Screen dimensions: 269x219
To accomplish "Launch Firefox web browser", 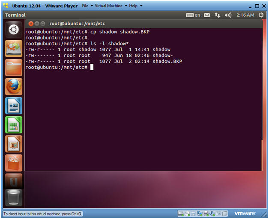I will pyautogui.click(x=14, y=86).
